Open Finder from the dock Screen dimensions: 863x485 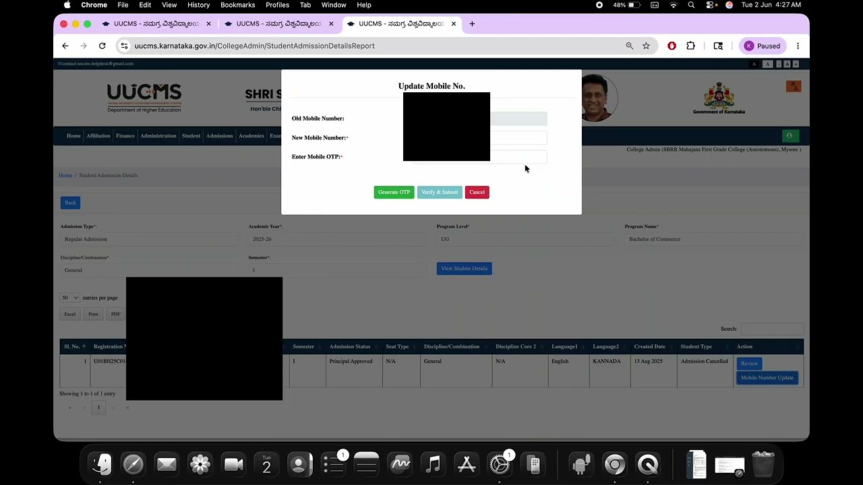pyautogui.click(x=101, y=464)
